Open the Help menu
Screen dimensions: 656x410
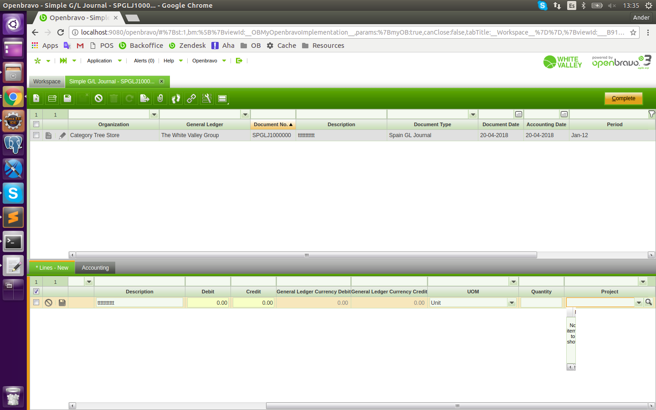click(169, 61)
